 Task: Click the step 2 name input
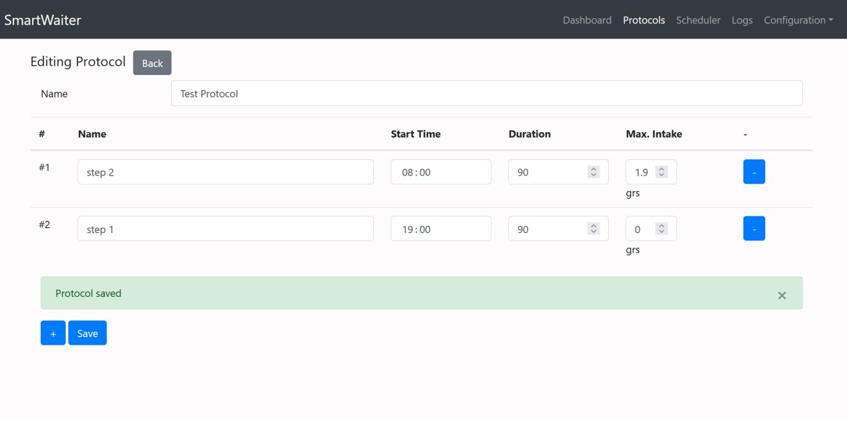225,172
